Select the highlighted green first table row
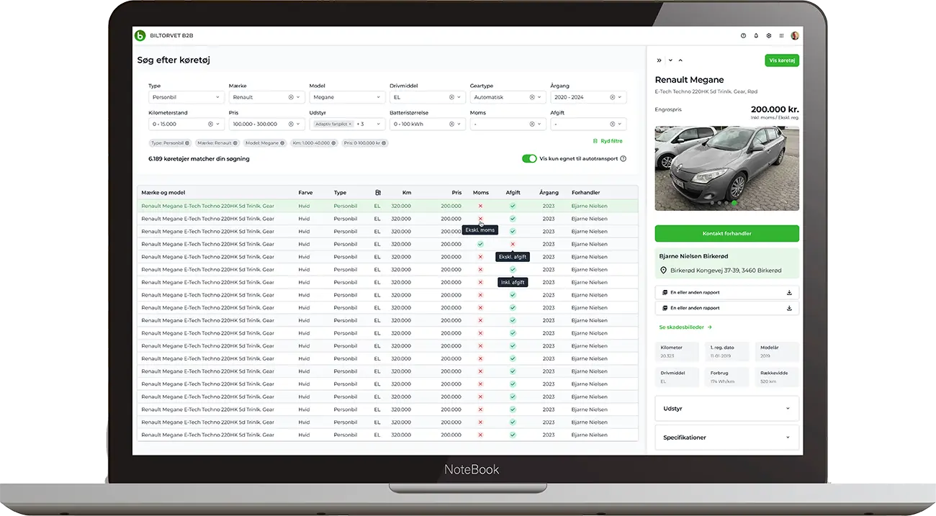 [x=387, y=206]
